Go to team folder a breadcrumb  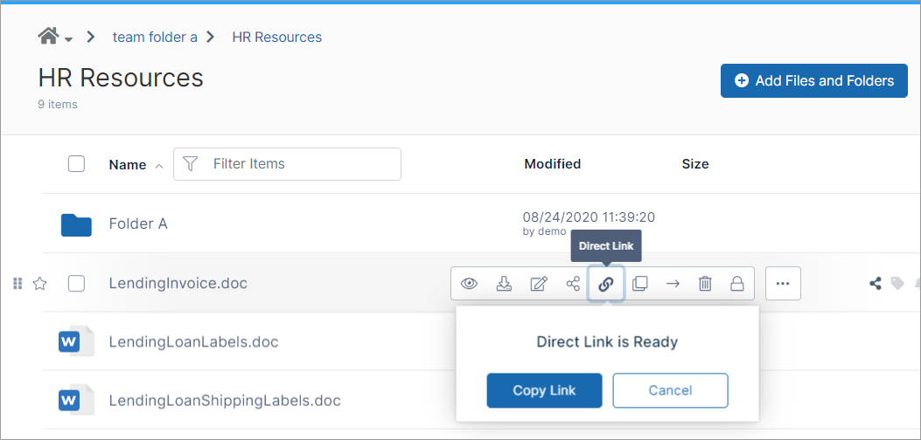tap(155, 38)
